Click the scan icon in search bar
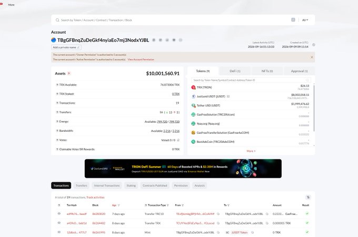Viewport: 358px width, 237px height. pyautogui.click(x=293, y=20)
